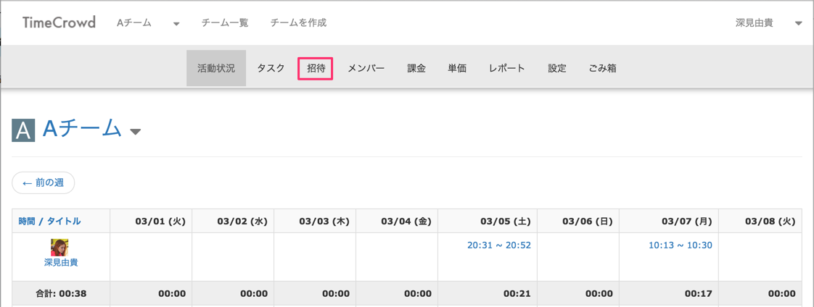Open the 設定 tab
The image size is (814, 307).
(557, 68)
